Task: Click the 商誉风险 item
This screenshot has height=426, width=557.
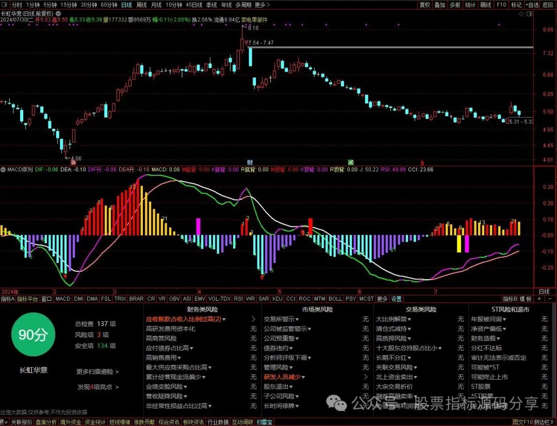Action: (x=161, y=339)
